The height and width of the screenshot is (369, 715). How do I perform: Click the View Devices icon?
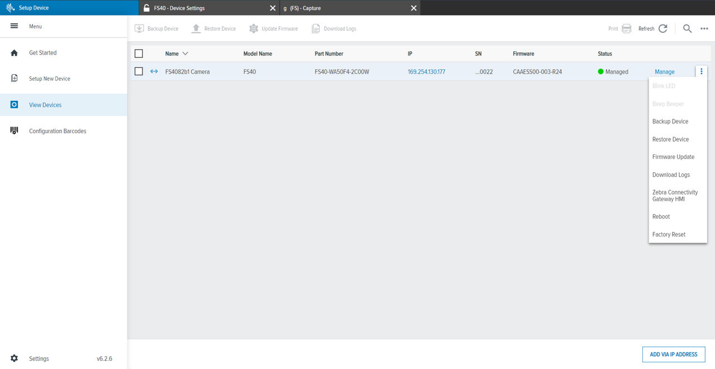coord(15,105)
